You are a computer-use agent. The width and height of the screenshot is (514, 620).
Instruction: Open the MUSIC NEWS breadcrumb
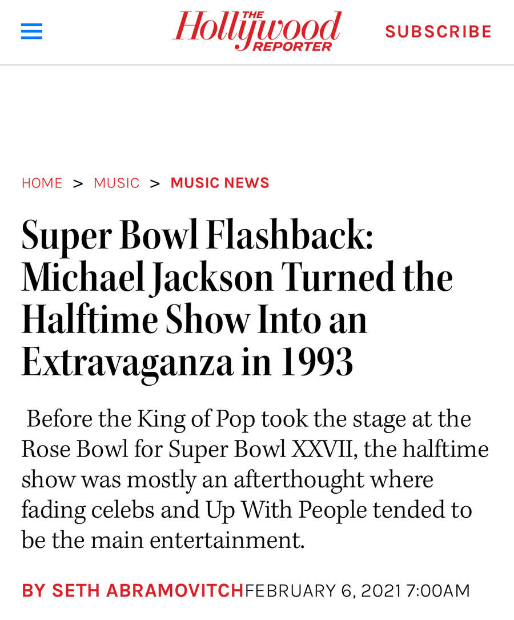click(220, 183)
